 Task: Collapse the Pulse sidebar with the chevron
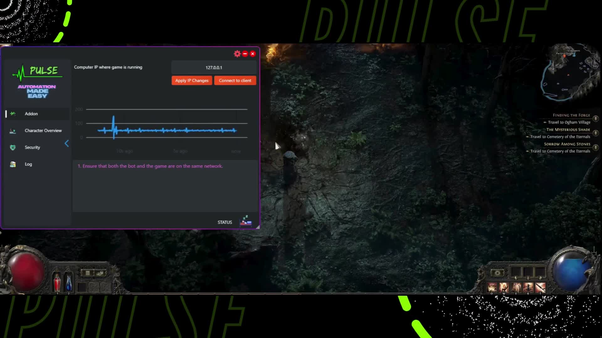click(x=66, y=143)
